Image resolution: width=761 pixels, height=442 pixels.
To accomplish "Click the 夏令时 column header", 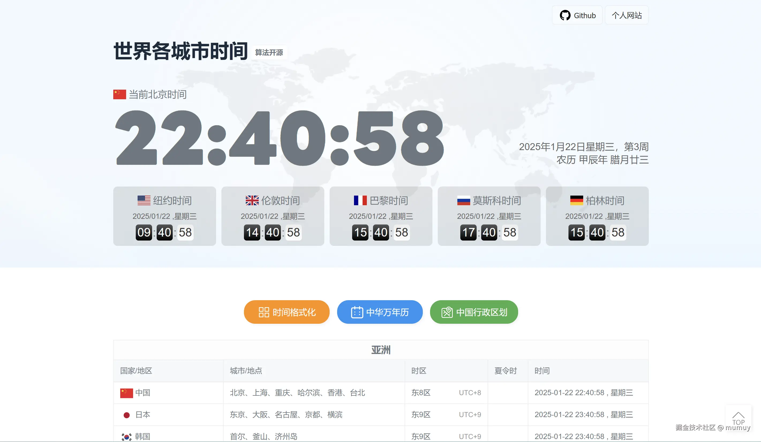I will coord(506,371).
